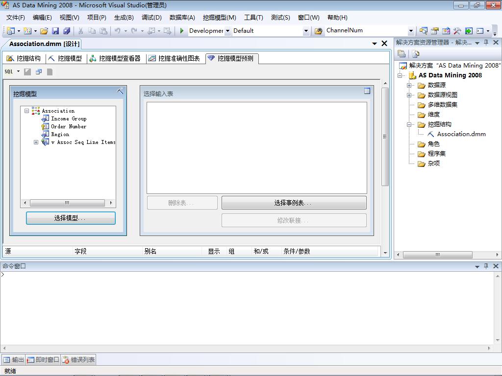
Task: Select Association.dmm in Solution Explorer
Action: (457, 134)
